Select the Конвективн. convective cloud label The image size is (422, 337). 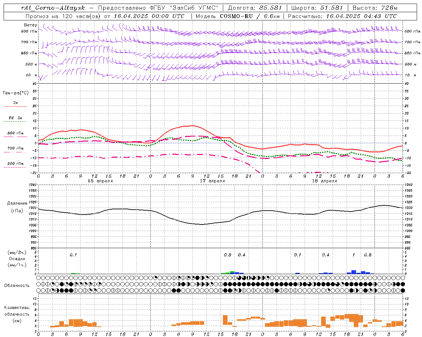pyautogui.click(x=17, y=308)
